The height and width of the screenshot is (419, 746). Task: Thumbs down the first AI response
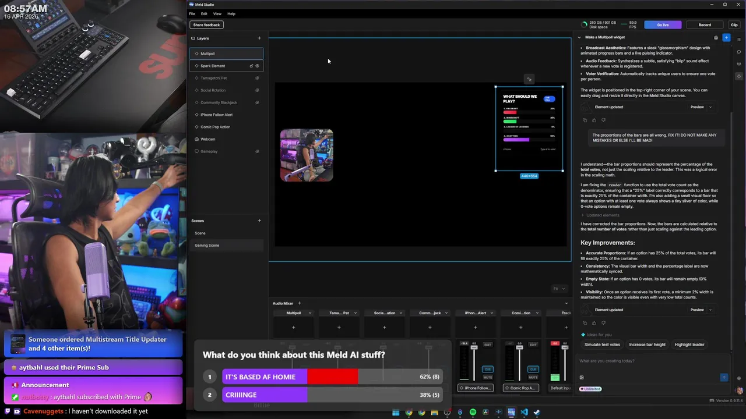coord(603,120)
